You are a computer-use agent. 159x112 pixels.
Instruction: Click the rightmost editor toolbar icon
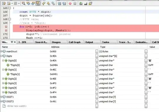pyautogui.click(x=90, y=4)
